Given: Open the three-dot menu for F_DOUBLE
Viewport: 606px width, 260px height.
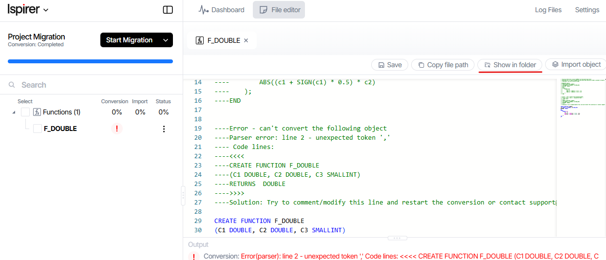Looking at the screenshot, I should (164, 129).
